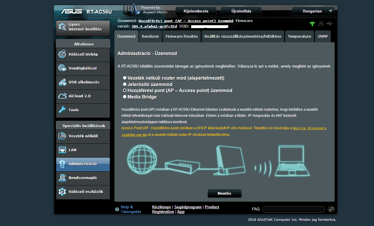
Task: Click the Adminisztráció - Üzemmód heading
Action: pos(147,53)
